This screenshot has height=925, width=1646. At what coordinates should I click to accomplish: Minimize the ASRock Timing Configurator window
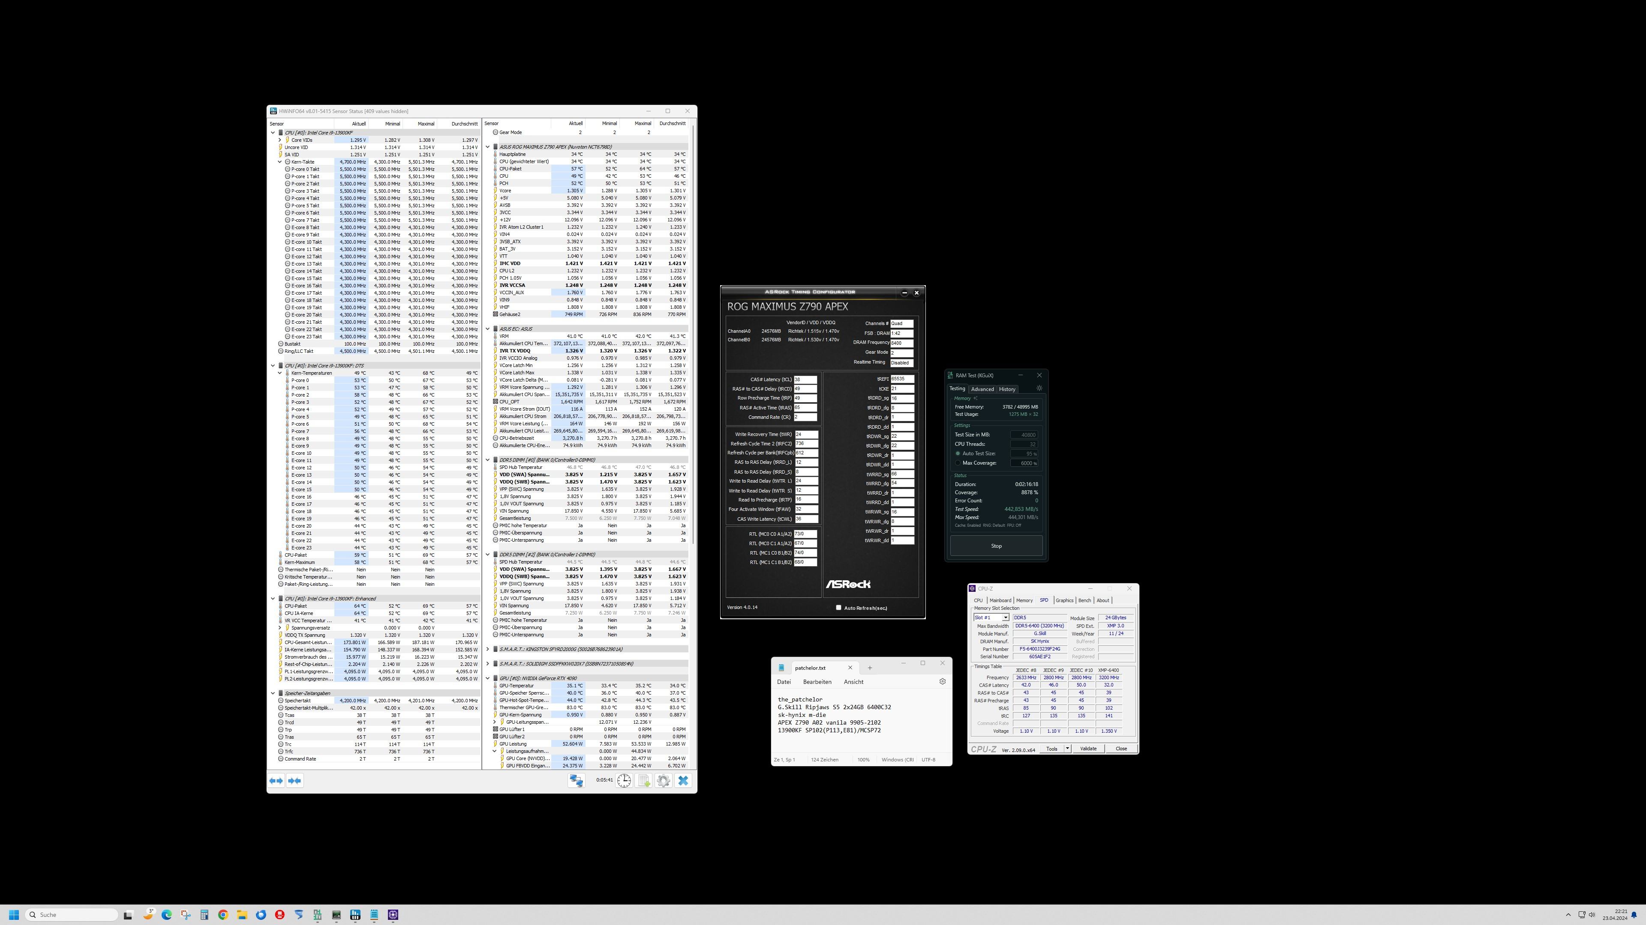pyautogui.click(x=904, y=293)
